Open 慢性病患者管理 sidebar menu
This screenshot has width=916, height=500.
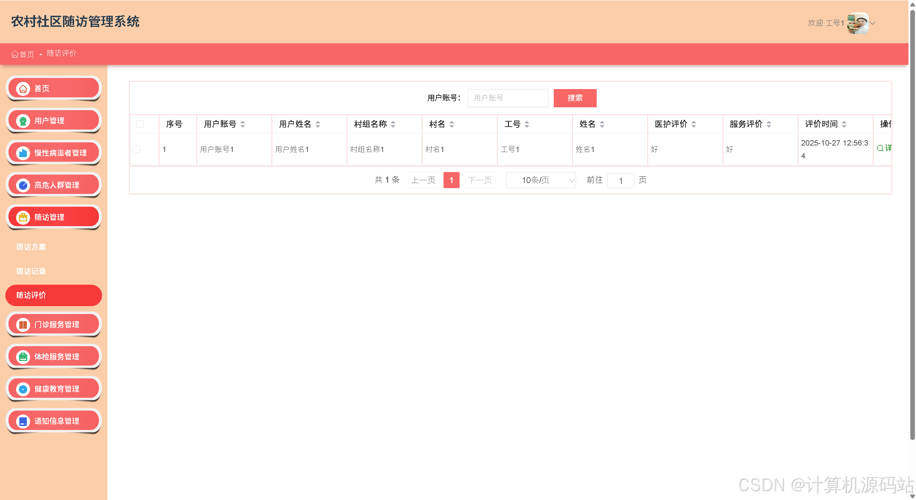[x=54, y=153]
